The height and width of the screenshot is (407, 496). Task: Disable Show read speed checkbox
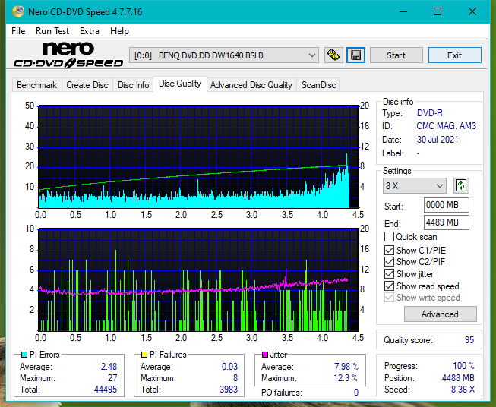[x=389, y=286]
